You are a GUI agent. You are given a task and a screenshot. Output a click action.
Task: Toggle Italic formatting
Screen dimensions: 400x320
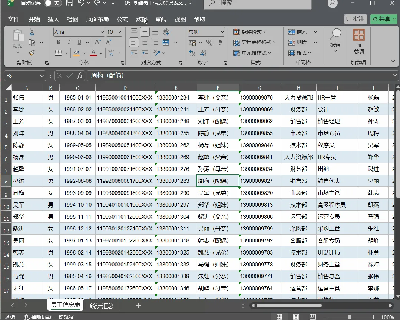click(x=69, y=42)
